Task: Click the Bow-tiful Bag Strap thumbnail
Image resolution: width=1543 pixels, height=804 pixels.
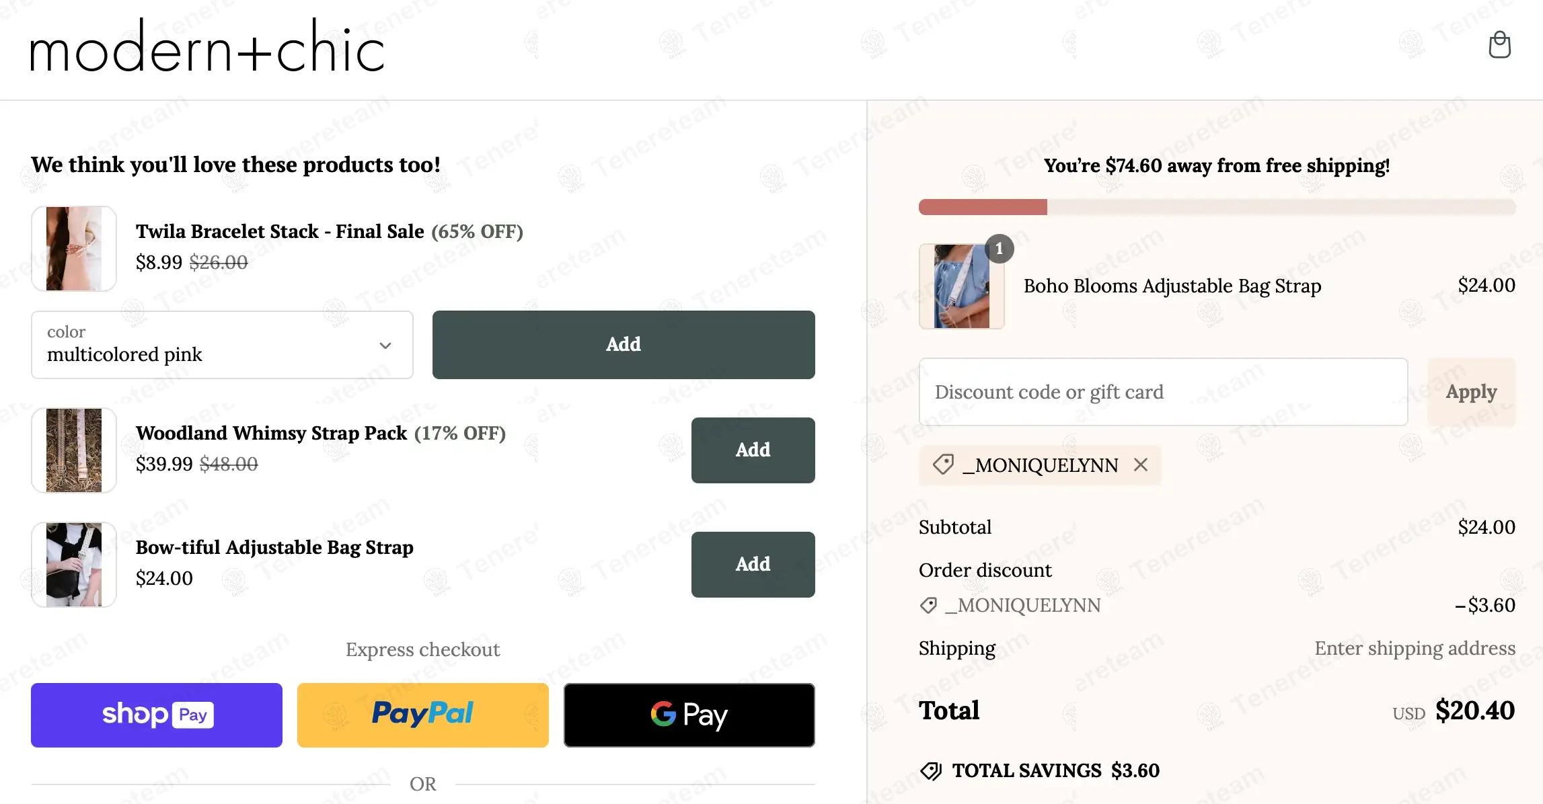Action: [x=74, y=565]
